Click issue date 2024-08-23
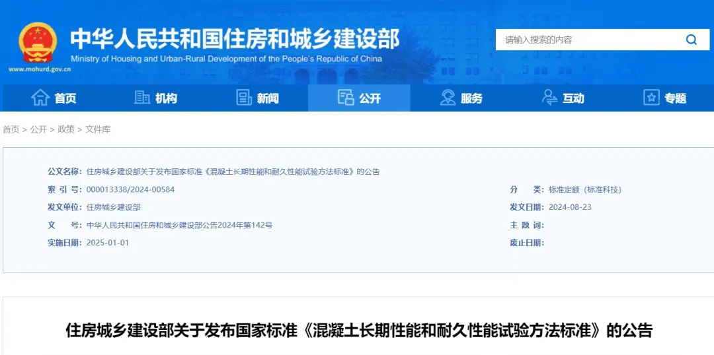 (570, 207)
